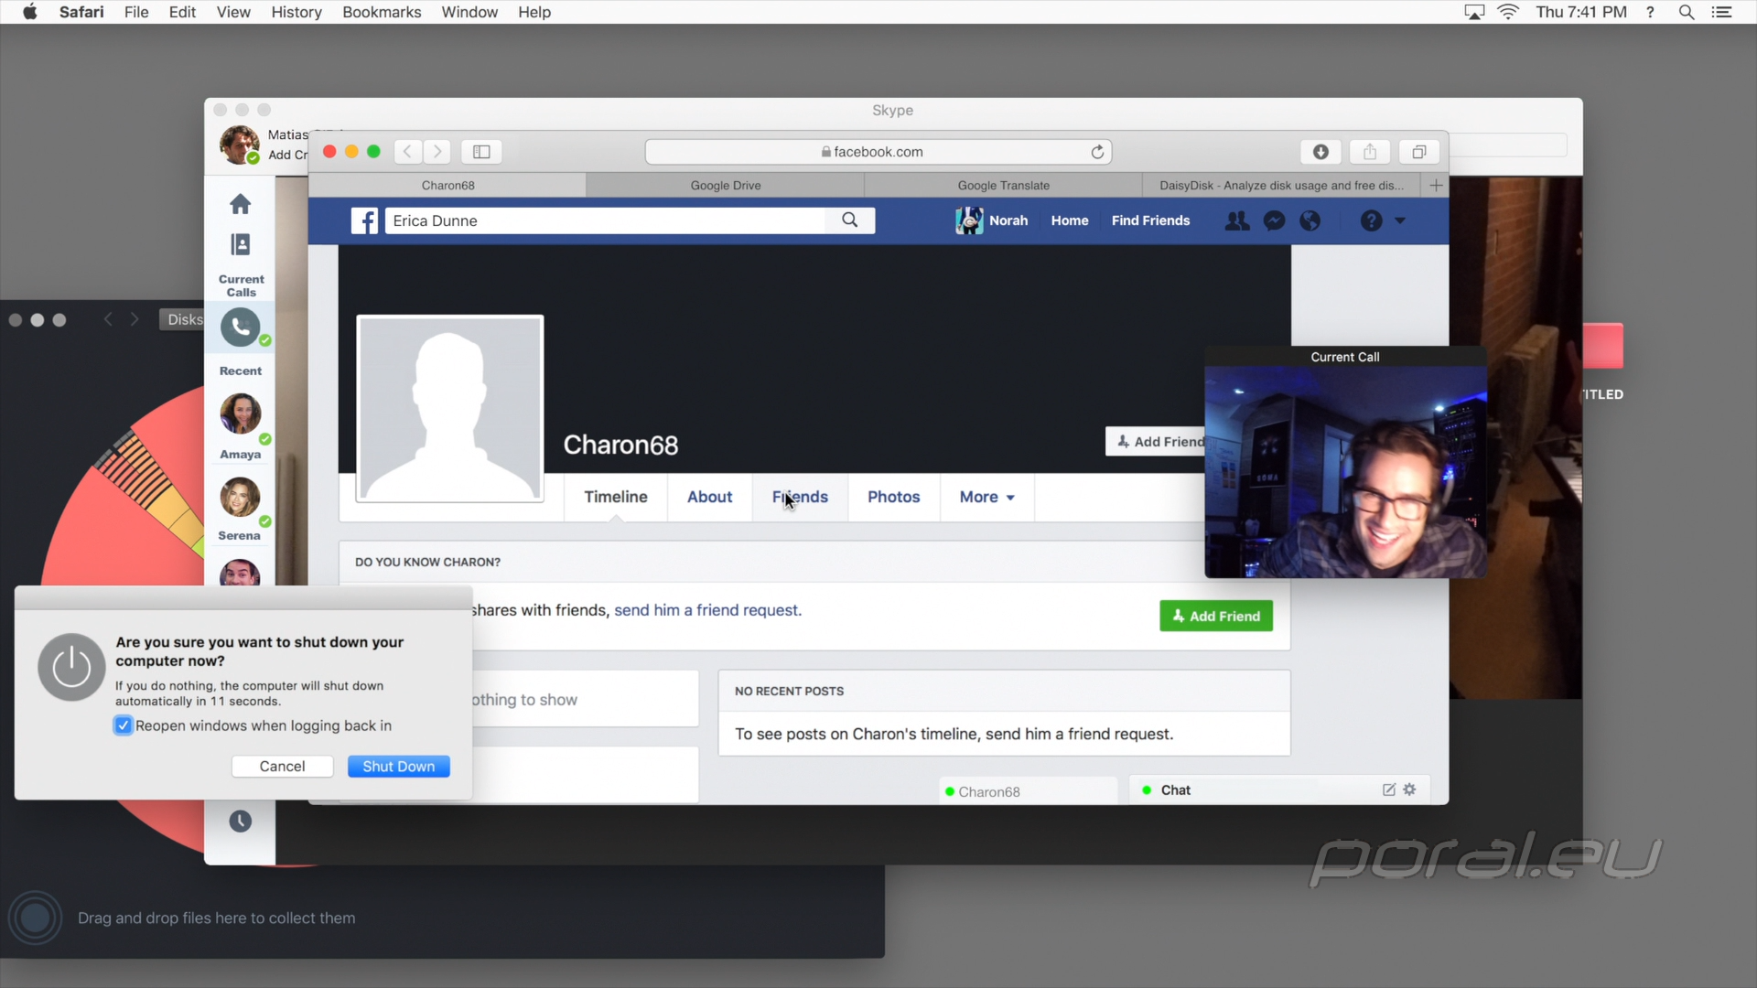Click the Facebook search magnifier button
Screen dimensions: 1757x988
850,220
